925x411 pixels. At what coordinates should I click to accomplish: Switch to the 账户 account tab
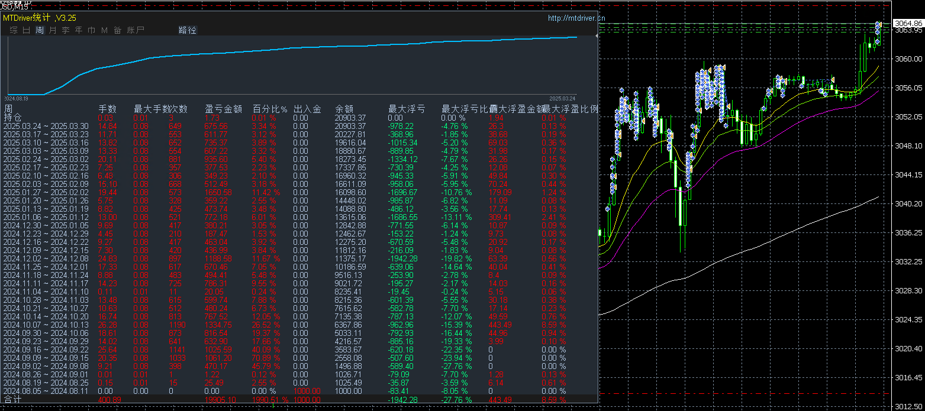tap(136, 30)
